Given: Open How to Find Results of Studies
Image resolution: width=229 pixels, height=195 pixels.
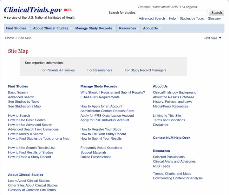Looking at the screenshot, I should [31, 152].
